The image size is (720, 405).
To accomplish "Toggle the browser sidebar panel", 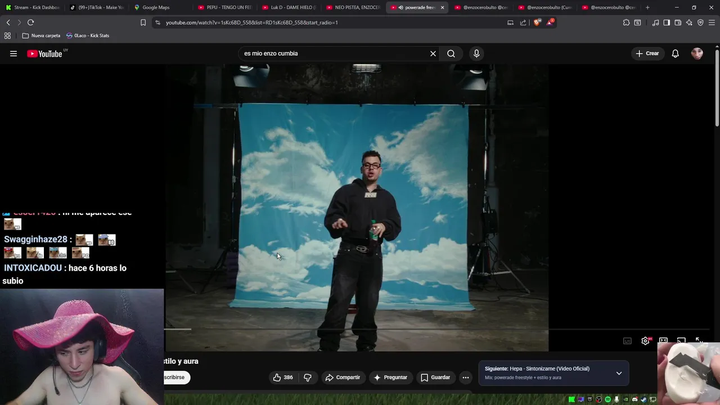I will pyautogui.click(x=667, y=22).
